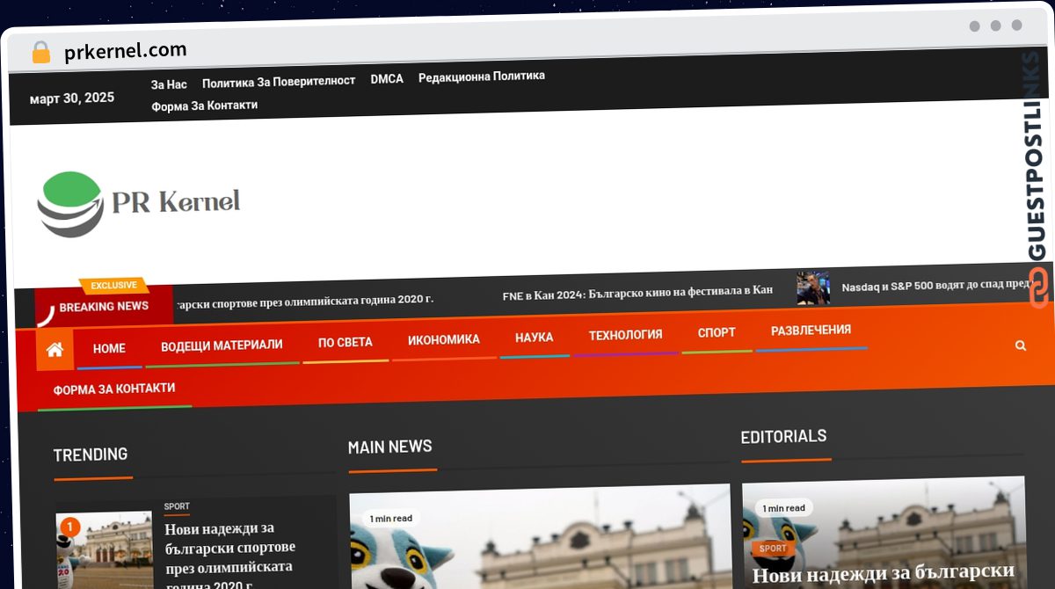1055x589 pixels.
Task: Click the EXCLUSIVE tag
Action: 114,285
